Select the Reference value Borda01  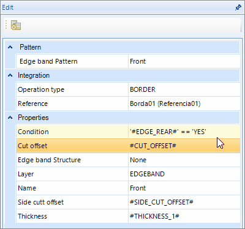[184, 103]
